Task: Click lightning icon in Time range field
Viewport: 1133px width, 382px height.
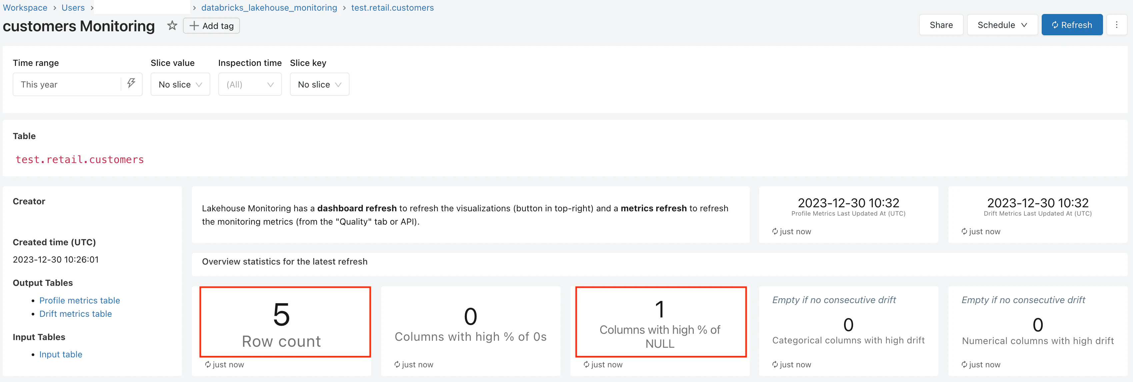Action: [x=131, y=84]
